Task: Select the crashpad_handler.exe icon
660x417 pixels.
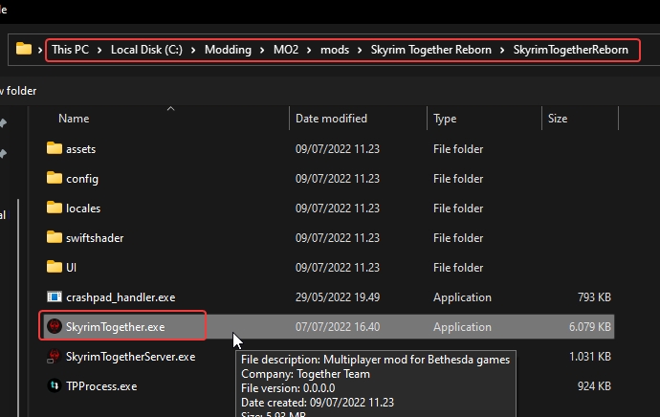Action: tap(55, 297)
